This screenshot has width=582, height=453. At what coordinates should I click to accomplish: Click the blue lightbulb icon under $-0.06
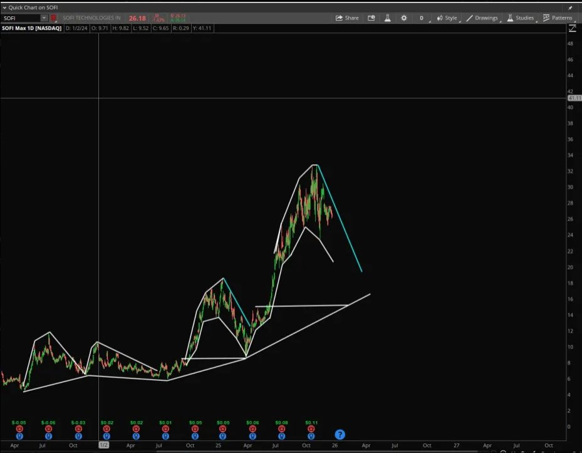tap(48, 436)
